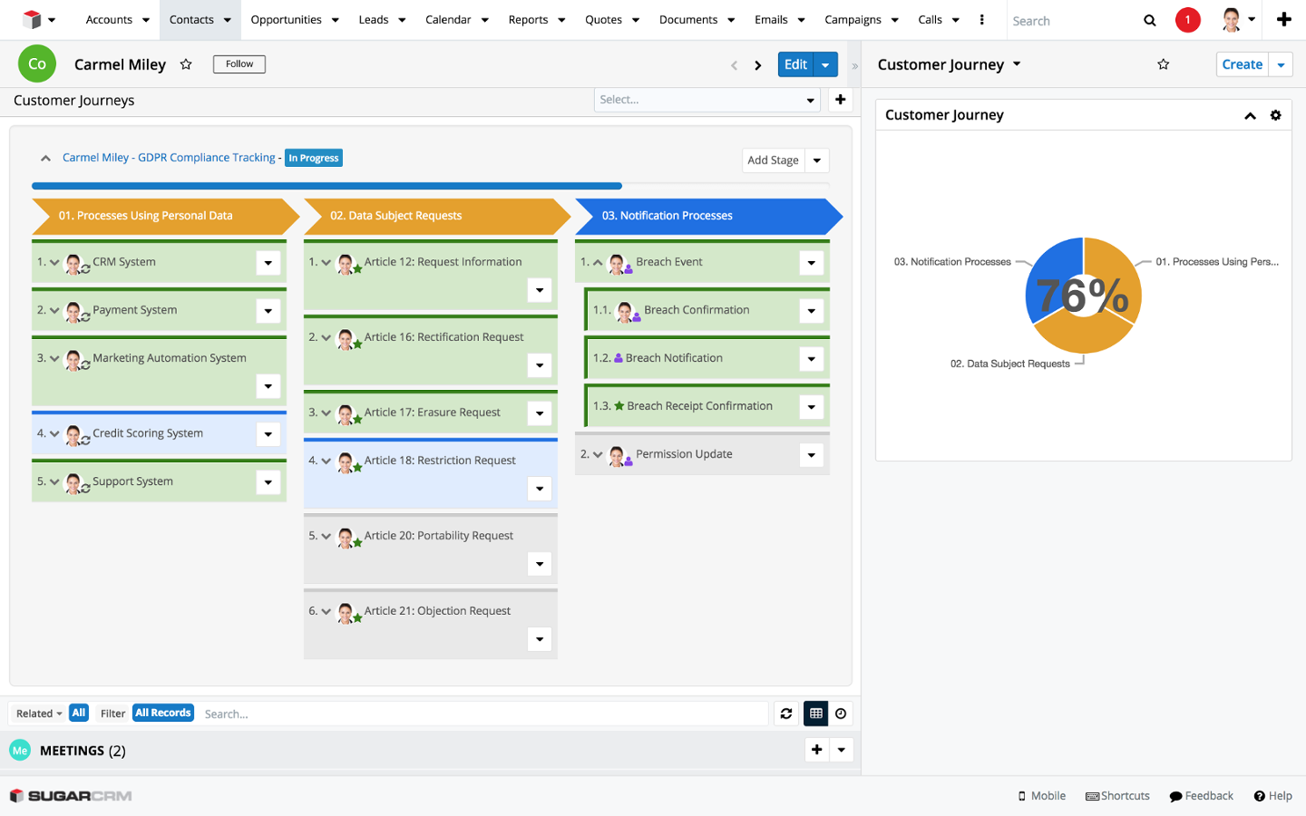This screenshot has width=1306, height=816.
Task: Click the global search magnifier icon
Action: click(x=1149, y=20)
